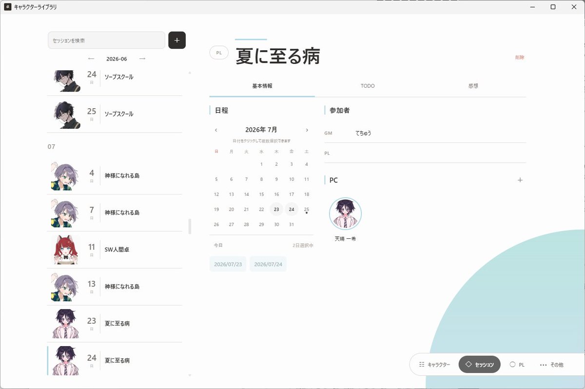Select July 25 in the calendar

[307, 209]
